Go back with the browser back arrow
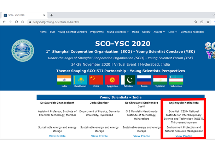 point(4,22)
